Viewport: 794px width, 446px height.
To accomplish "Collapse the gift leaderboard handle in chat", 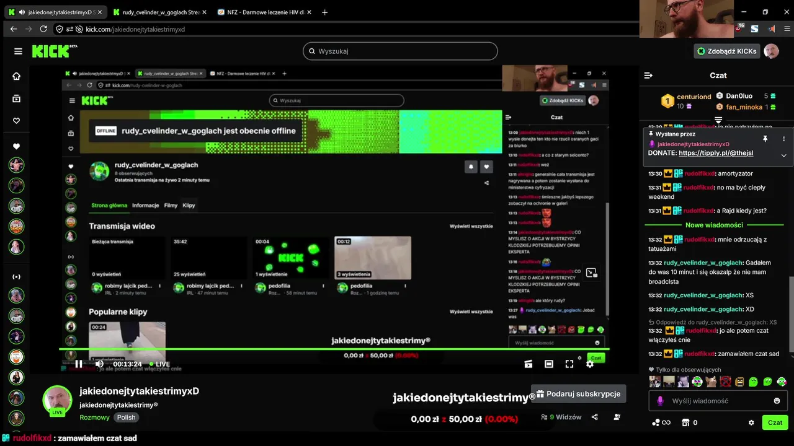I will (x=718, y=120).
